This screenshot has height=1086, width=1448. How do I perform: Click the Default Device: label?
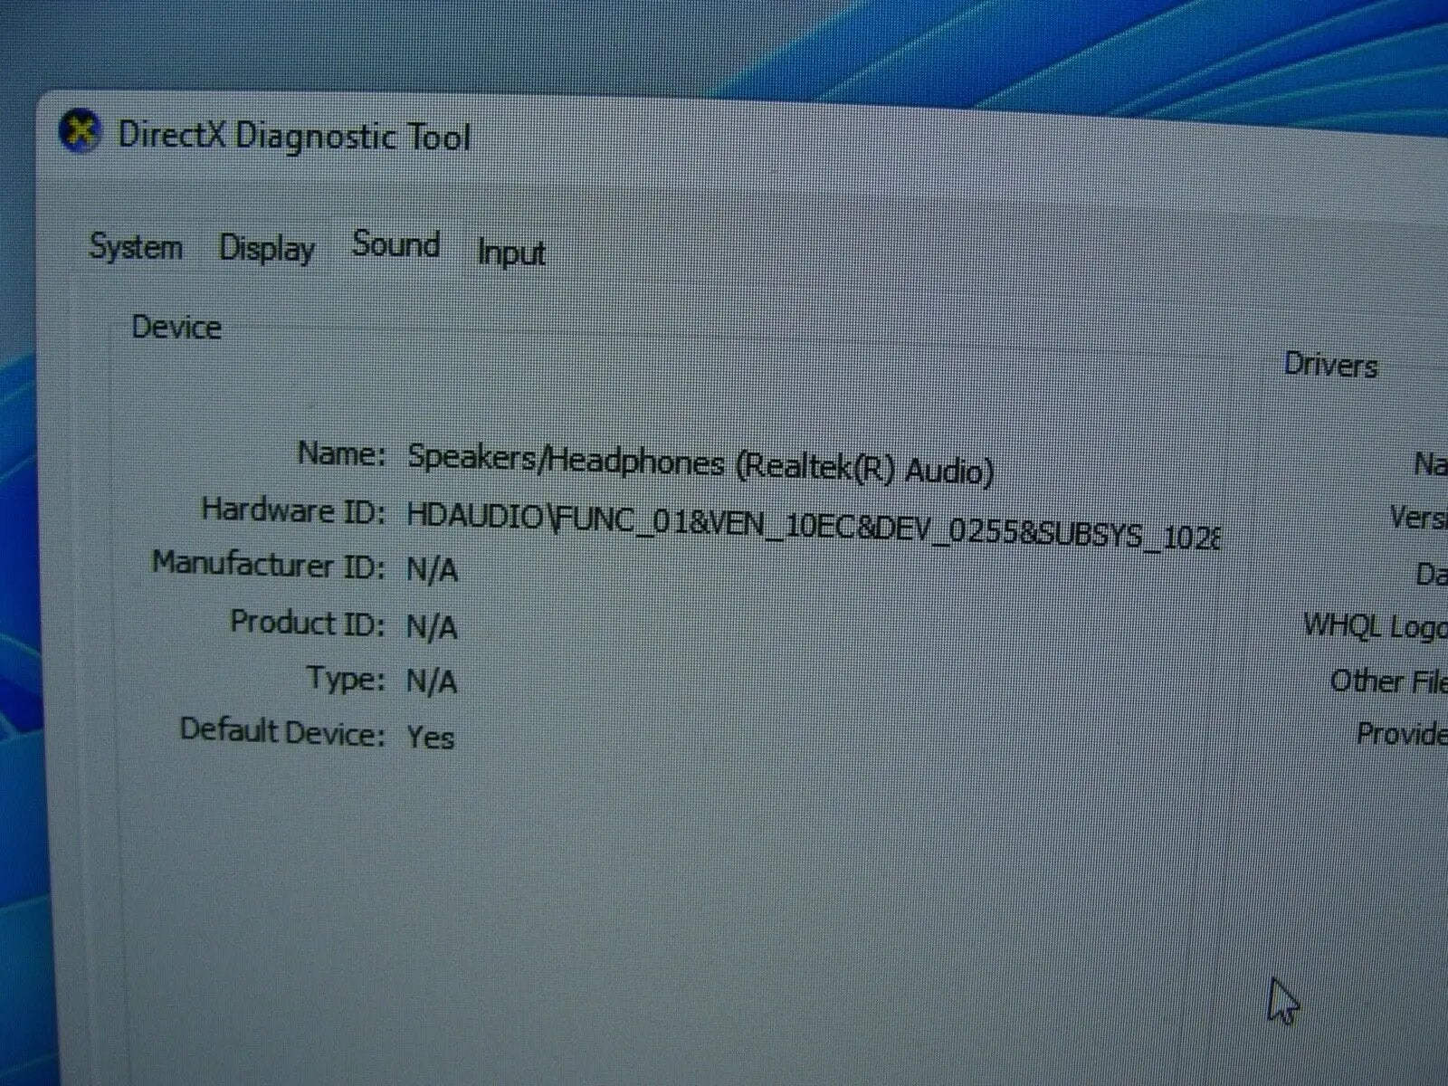282,730
